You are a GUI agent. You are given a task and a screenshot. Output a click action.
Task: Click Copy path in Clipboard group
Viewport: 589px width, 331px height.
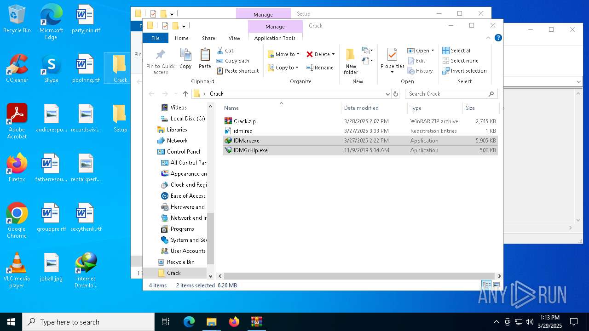click(233, 61)
